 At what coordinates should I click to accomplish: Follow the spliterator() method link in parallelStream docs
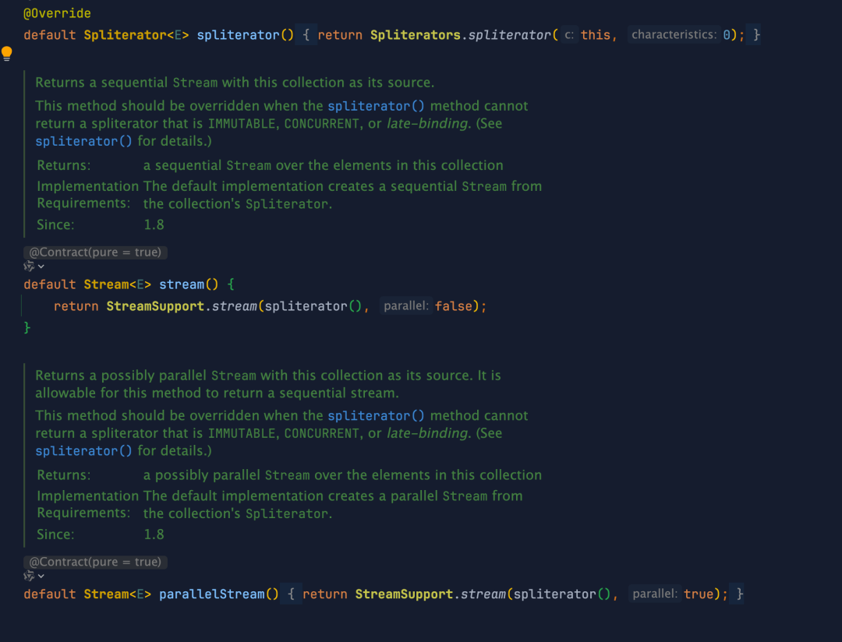pyautogui.click(x=376, y=416)
